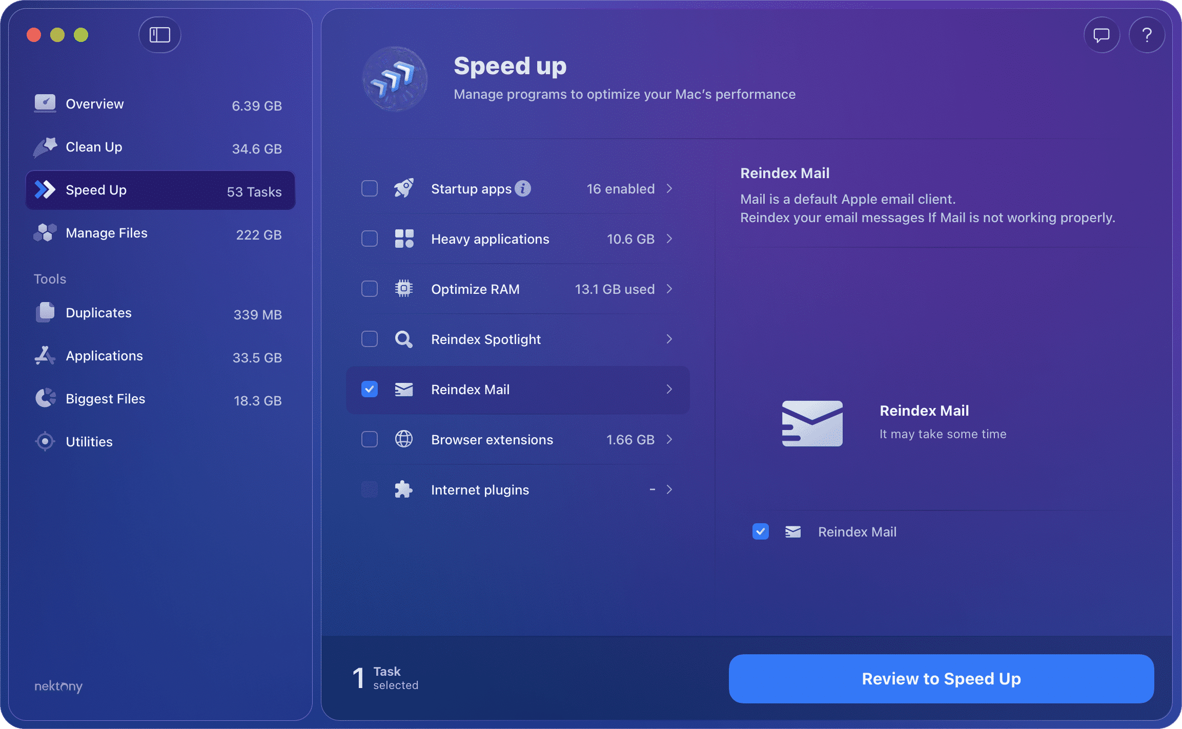Expand Optimize RAM details with the chevron
This screenshot has width=1182, height=729.
pyautogui.click(x=669, y=289)
